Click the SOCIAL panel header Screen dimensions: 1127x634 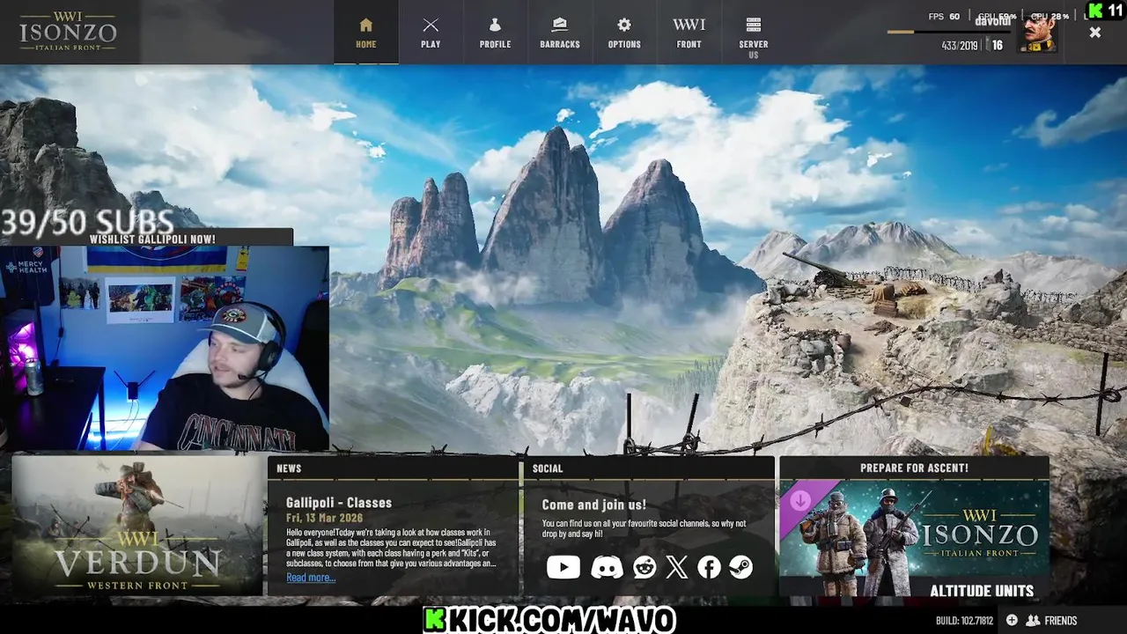click(x=649, y=468)
